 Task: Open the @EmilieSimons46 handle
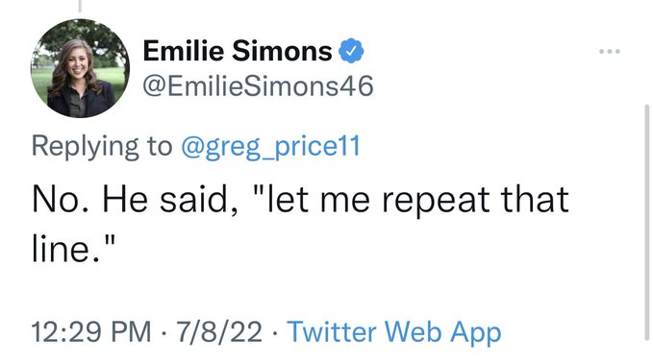(x=258, y=86)
